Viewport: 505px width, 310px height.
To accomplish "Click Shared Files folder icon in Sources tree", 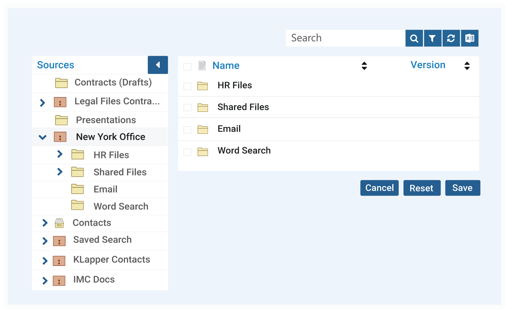I will pyautogui.click(x=78, y=172).
